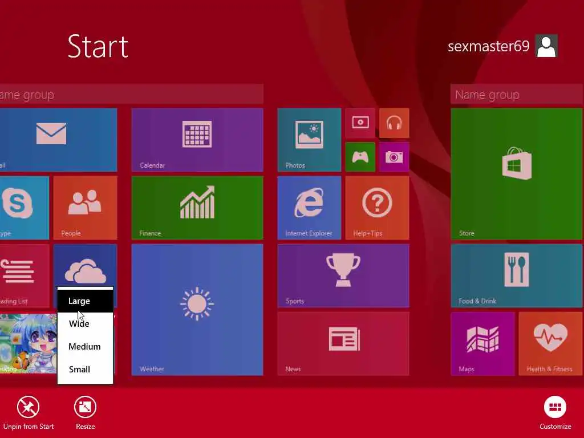Open the small Camera tile
584x438 pixels.
tap(394, 157)
